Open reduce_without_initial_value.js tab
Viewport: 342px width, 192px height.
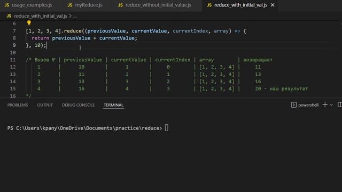click(x=155, y=5)
